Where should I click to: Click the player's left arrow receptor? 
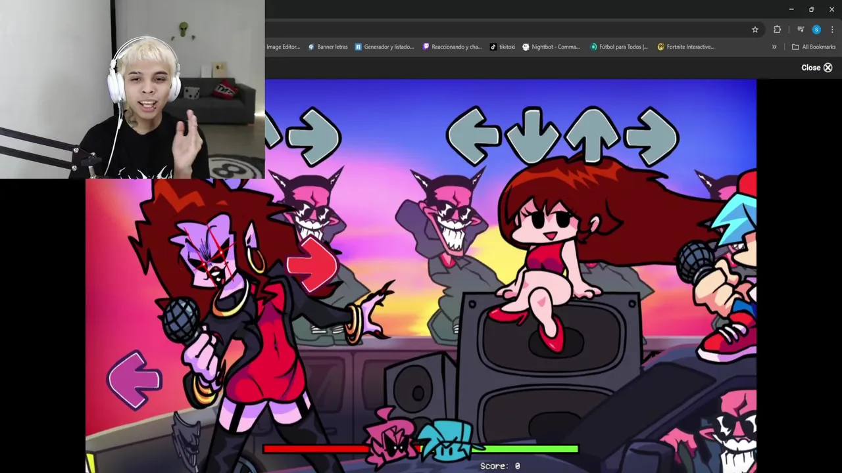(474, 135)
